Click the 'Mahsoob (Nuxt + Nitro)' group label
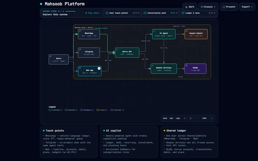The image size is (258, 161). point(84,28)
